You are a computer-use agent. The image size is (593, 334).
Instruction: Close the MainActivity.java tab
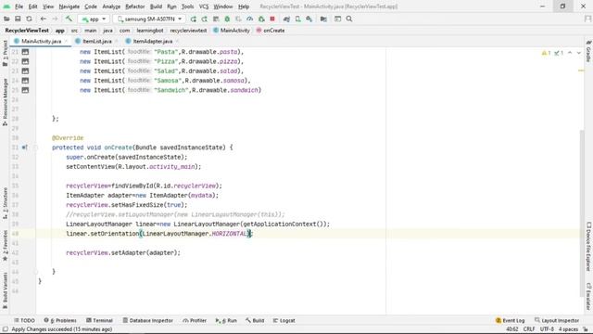click(66, 41)
